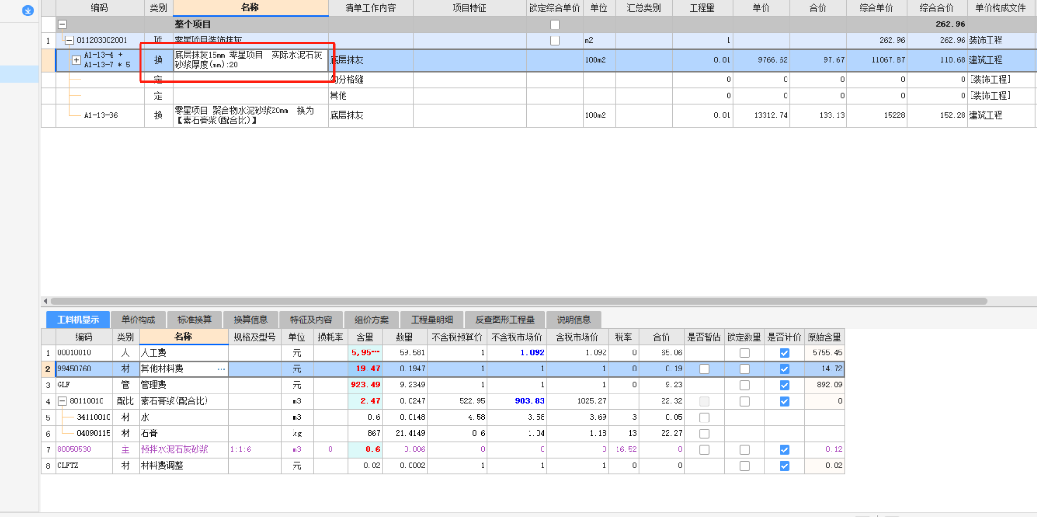Image resolution: width=1037 pixels, height=517 pixels.
Task: Select the 预拌水泥石灰砂浆 name cell
Action: point(184,450)
